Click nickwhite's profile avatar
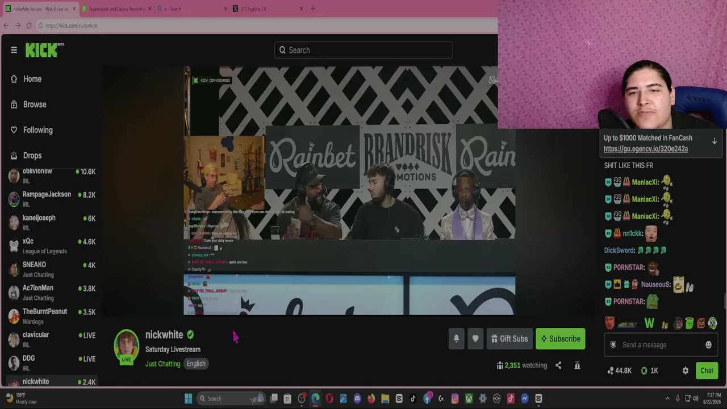This screenshot has width=727, height=409. 126,346
